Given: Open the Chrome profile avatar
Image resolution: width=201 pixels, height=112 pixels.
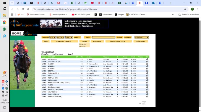Looking at the screenshot, I should [x=192, y=9].
